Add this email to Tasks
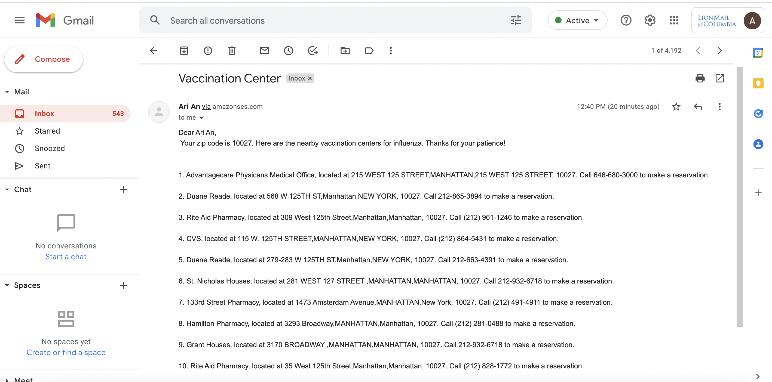 tap(313, 51)
